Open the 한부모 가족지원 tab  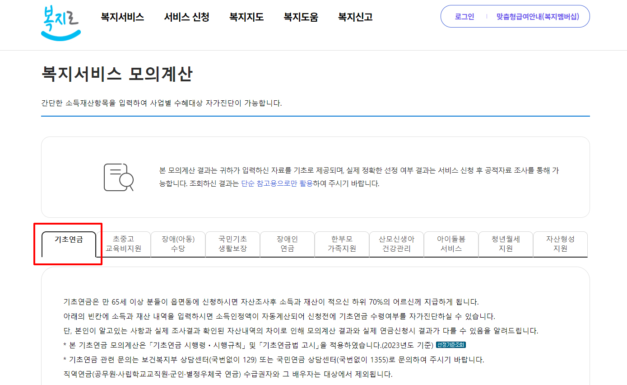[x=342, y=244]
